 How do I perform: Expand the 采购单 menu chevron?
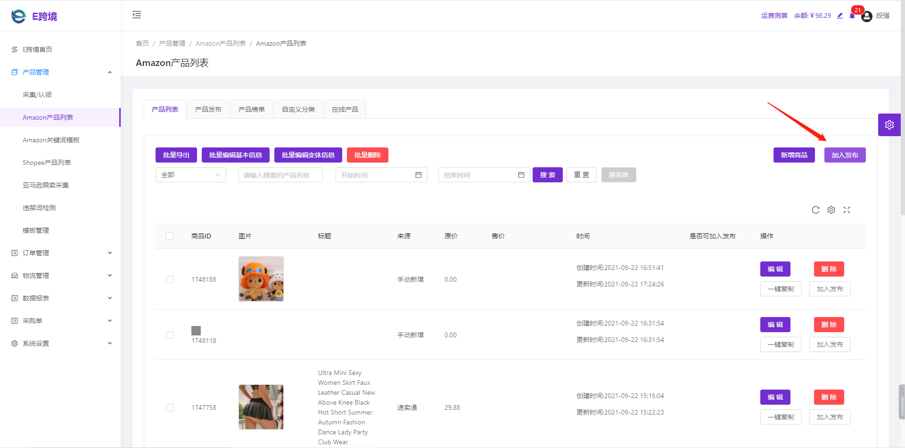(x=110, y=321)
